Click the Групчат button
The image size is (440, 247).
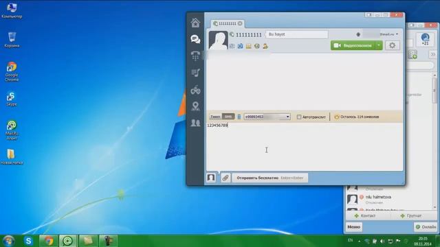point(411,215)
